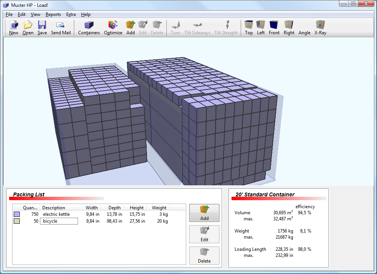The width and height of the screenshot is (377, 274).
Task: Select the Angle view
Action: (x=304, y=33)
